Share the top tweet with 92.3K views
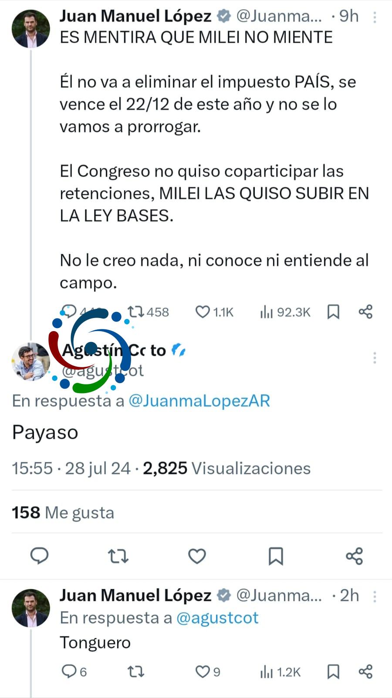This screenshot has height=698, width=392. click(365, 312)
